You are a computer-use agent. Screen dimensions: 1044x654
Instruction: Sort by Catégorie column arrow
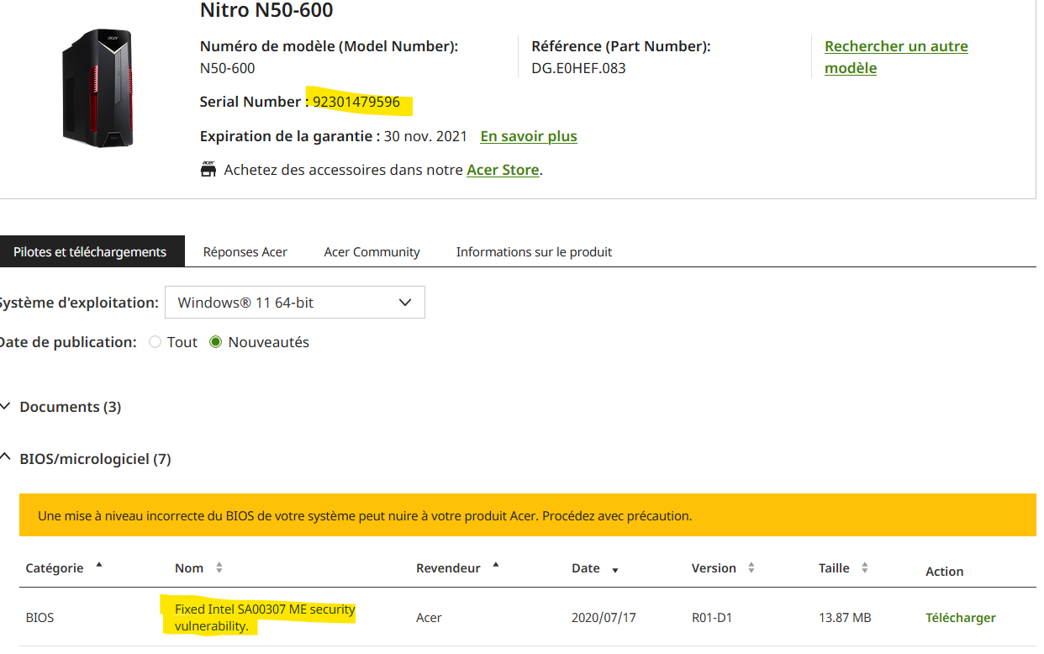tap(99, 565)
